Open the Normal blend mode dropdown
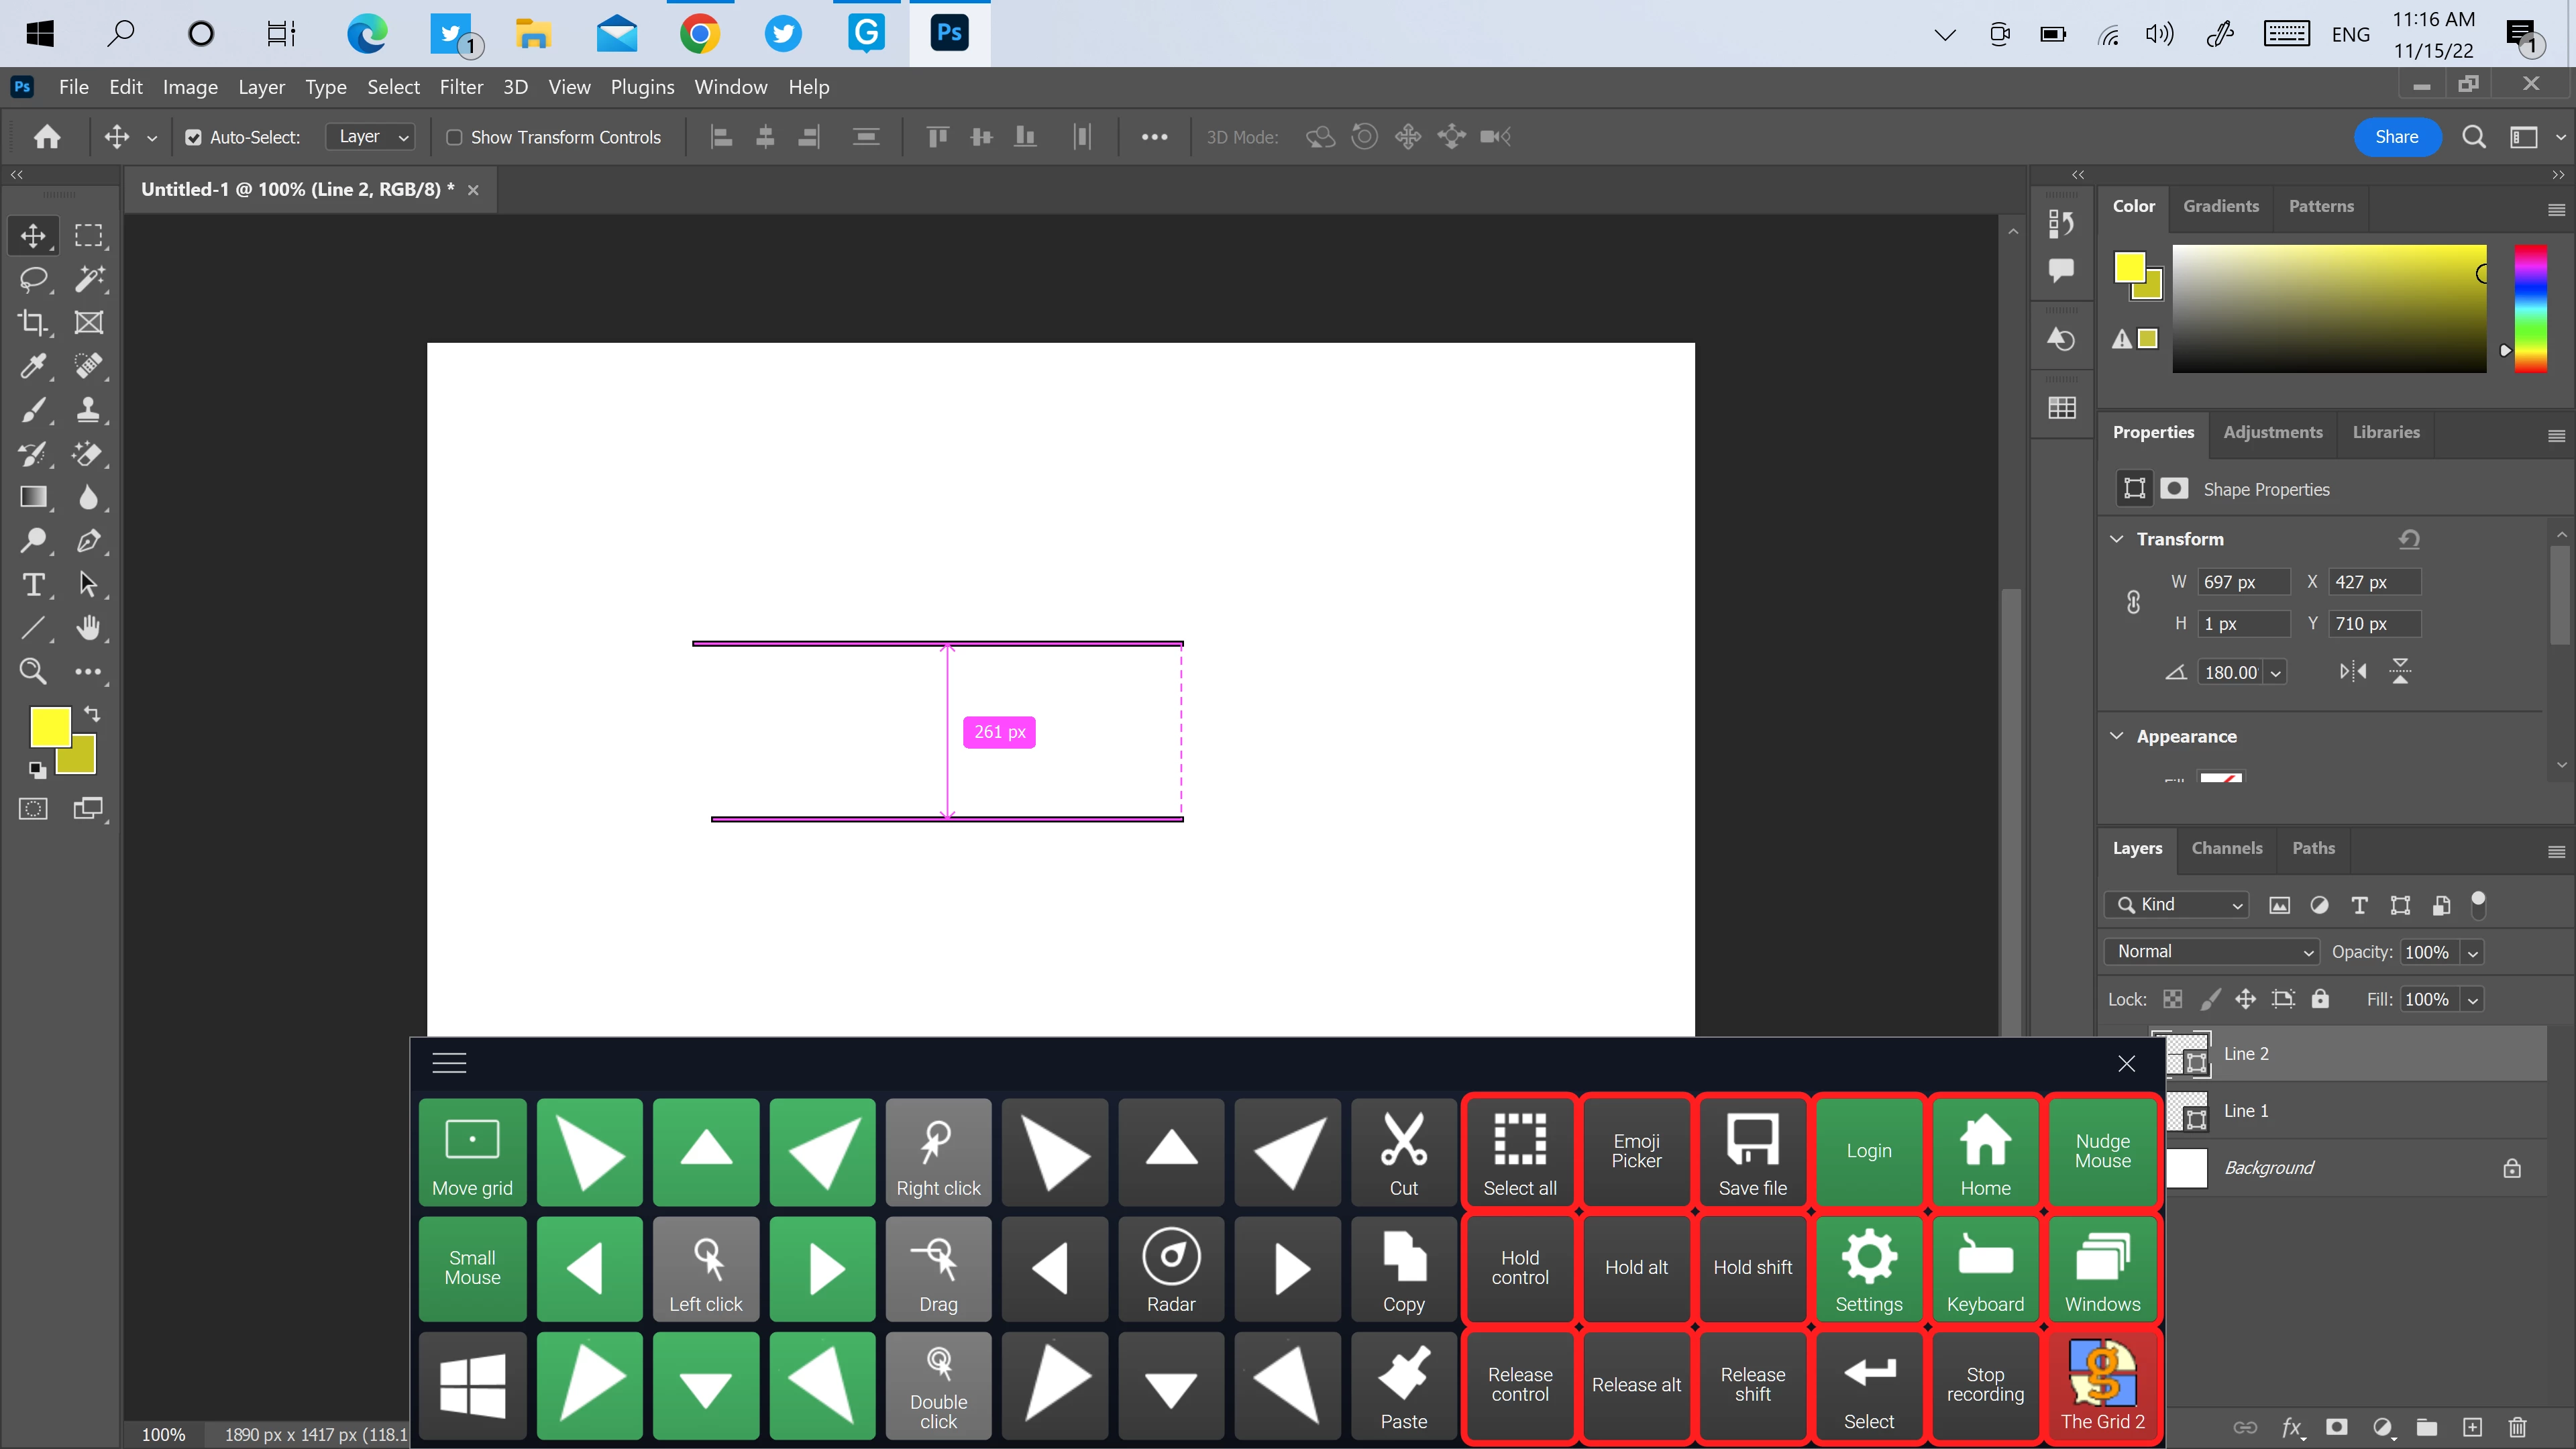2576x1449 pixels. tap(2211, 952)
